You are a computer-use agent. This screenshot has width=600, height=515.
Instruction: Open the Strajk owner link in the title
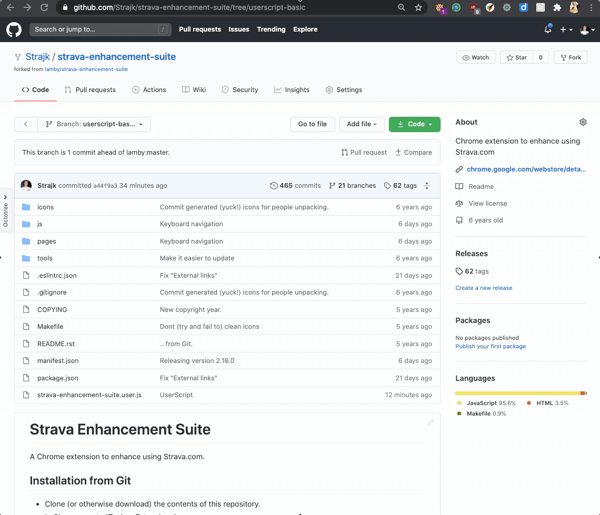[37, 57]
